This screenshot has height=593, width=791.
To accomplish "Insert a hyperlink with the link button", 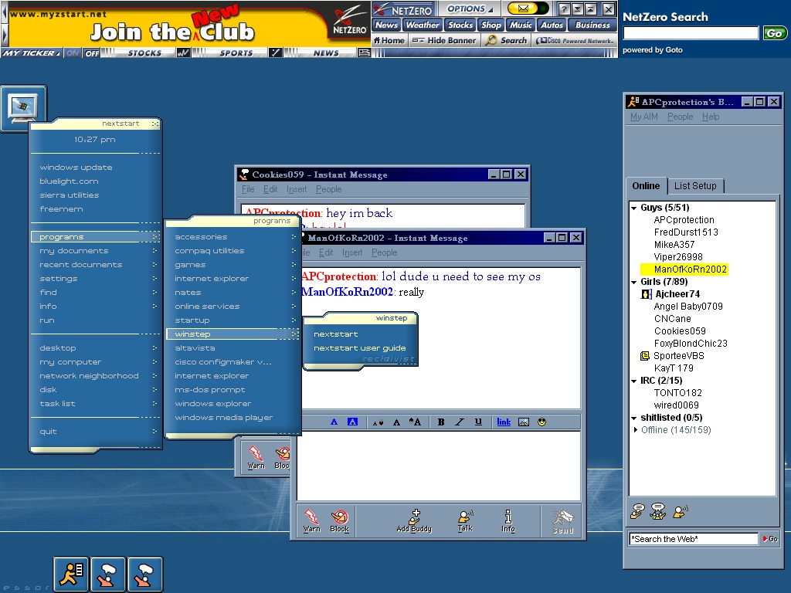I will 504,422.
